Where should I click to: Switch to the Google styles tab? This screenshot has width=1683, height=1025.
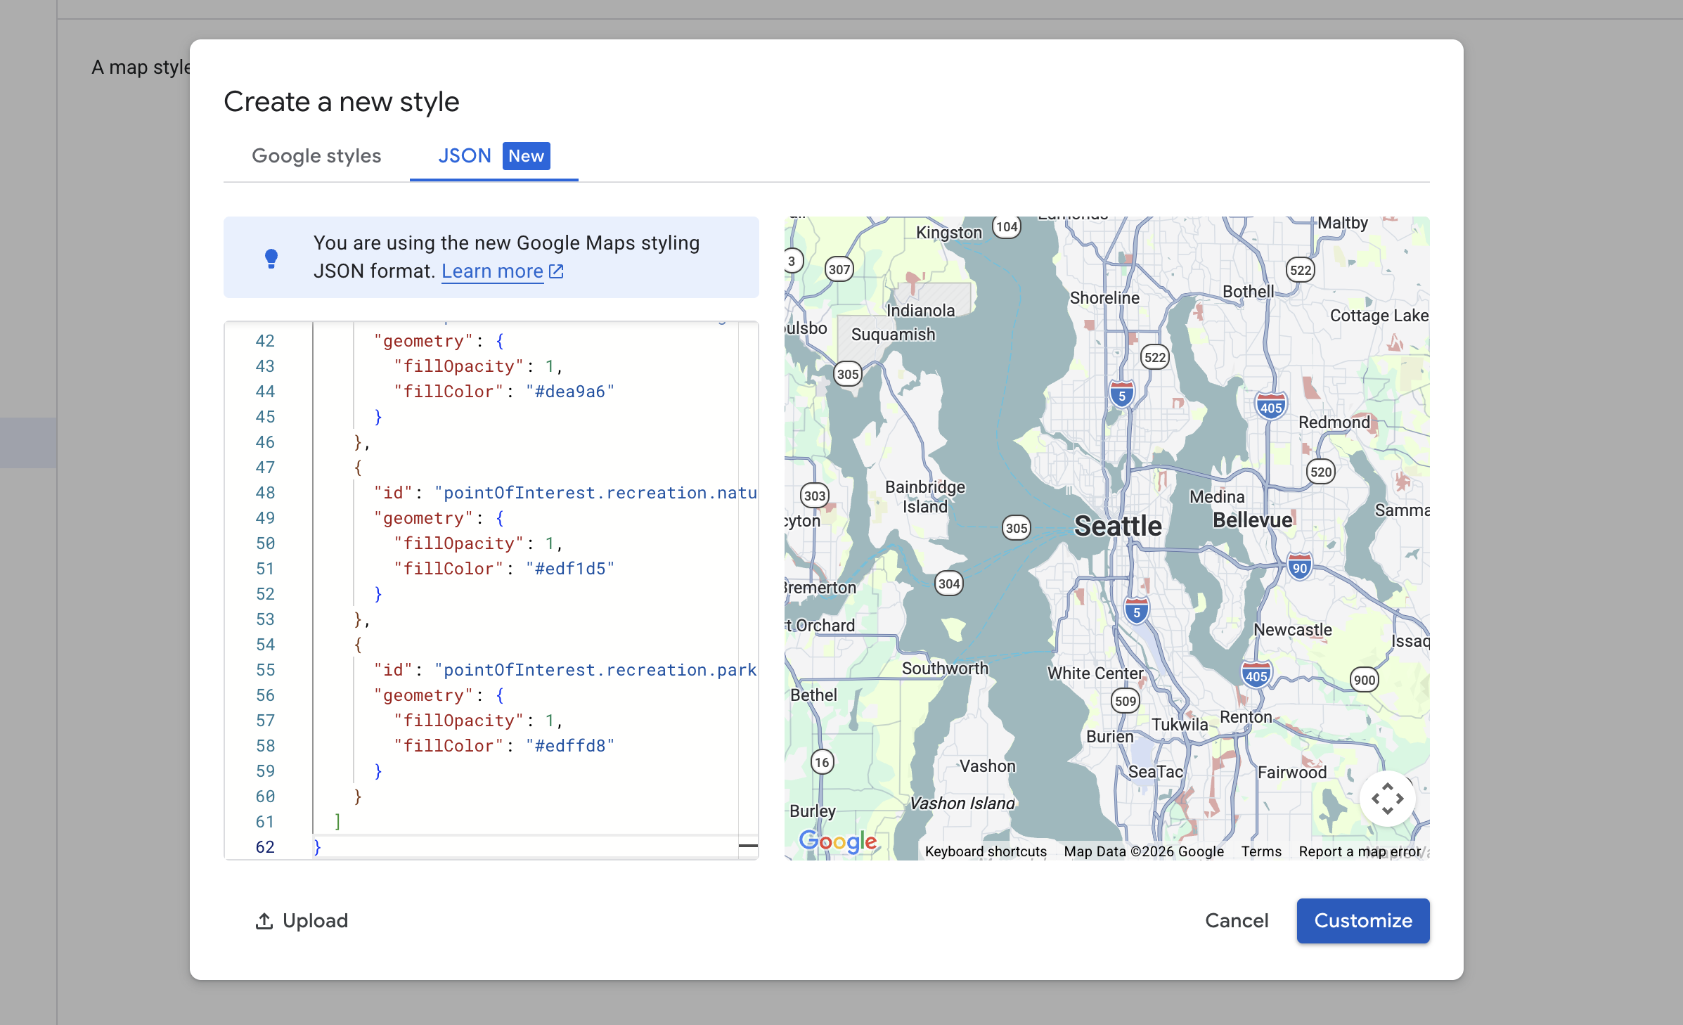[316, 156]
